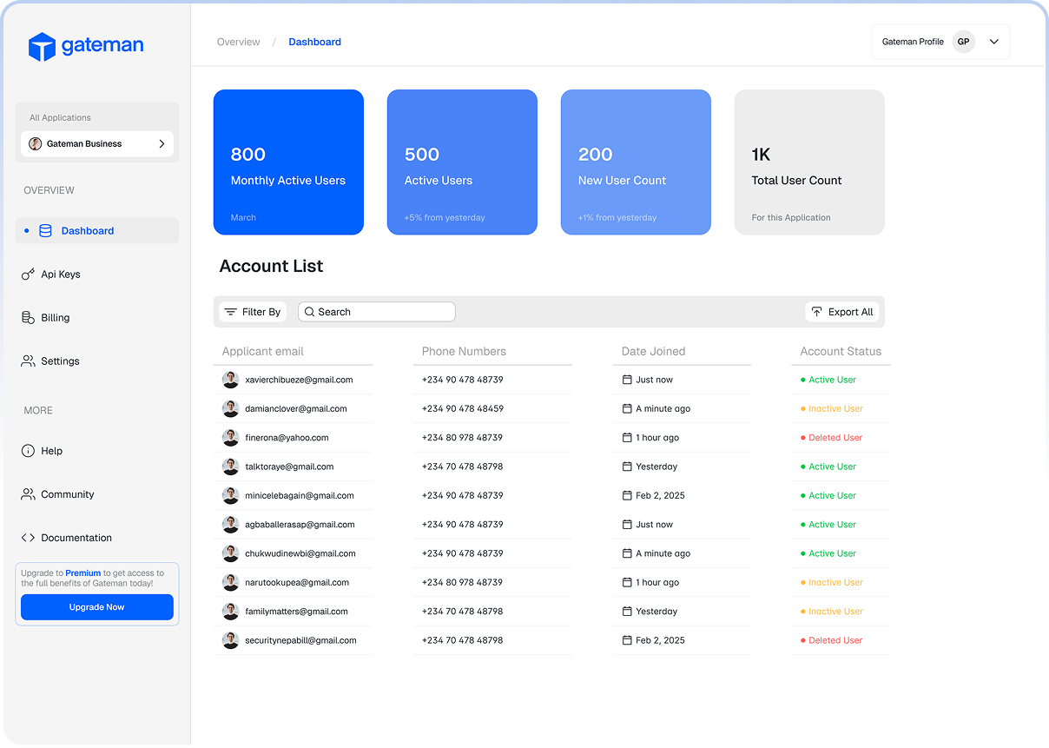1049x748 pixels.
Task: Click phone number +234 90 478 48459
Action: click(x=463, y=409)
